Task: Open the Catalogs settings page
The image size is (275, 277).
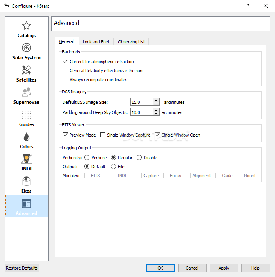Action: point(27,29)
